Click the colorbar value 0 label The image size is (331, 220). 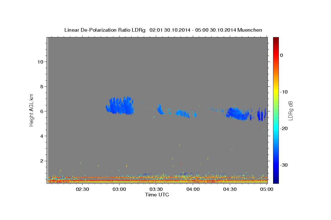click(282, 55)
